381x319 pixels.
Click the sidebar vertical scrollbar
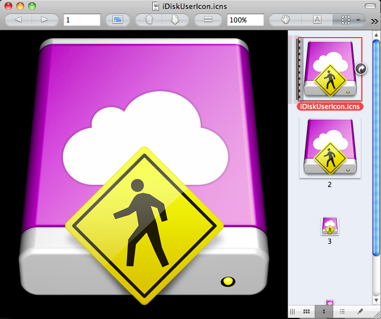376,148
